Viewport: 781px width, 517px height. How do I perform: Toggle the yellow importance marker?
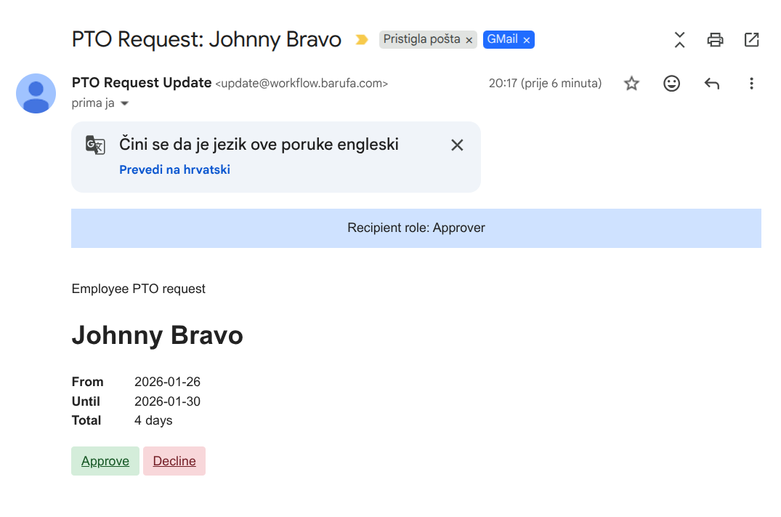pos(361,40)
